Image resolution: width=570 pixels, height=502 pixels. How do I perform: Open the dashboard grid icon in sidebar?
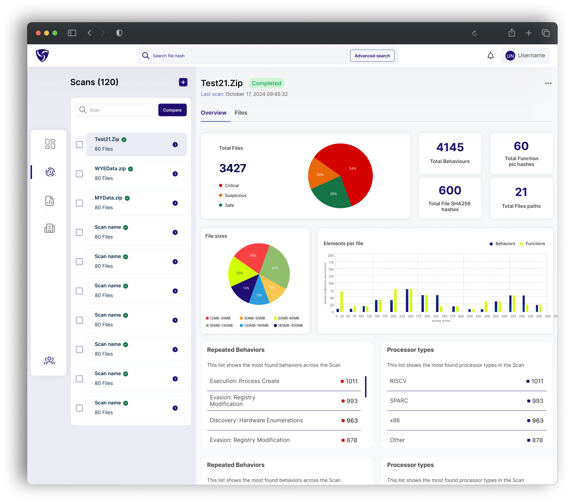click(x=50, y=144)
